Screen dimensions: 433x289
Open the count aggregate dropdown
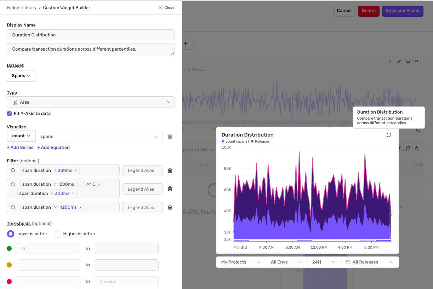(21, 136)
